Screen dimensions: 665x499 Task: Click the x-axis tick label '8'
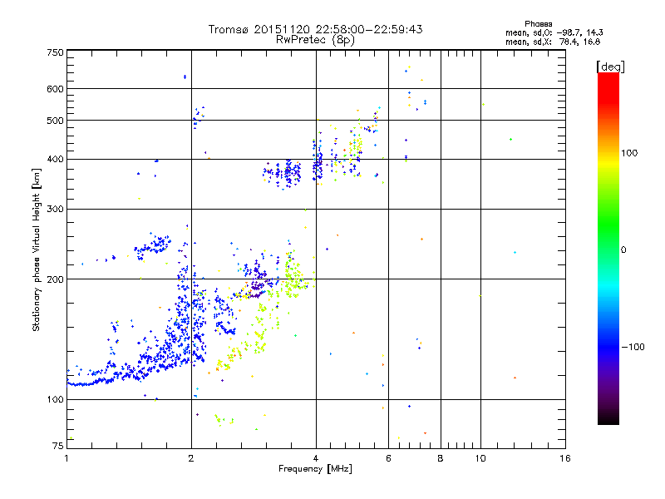(441, 458)
